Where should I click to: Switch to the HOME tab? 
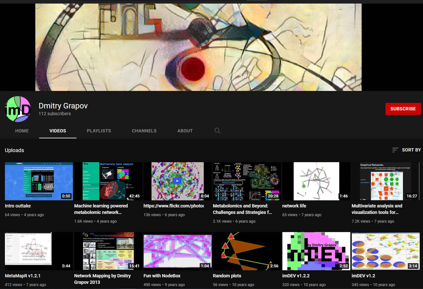[x=22, y=131]
